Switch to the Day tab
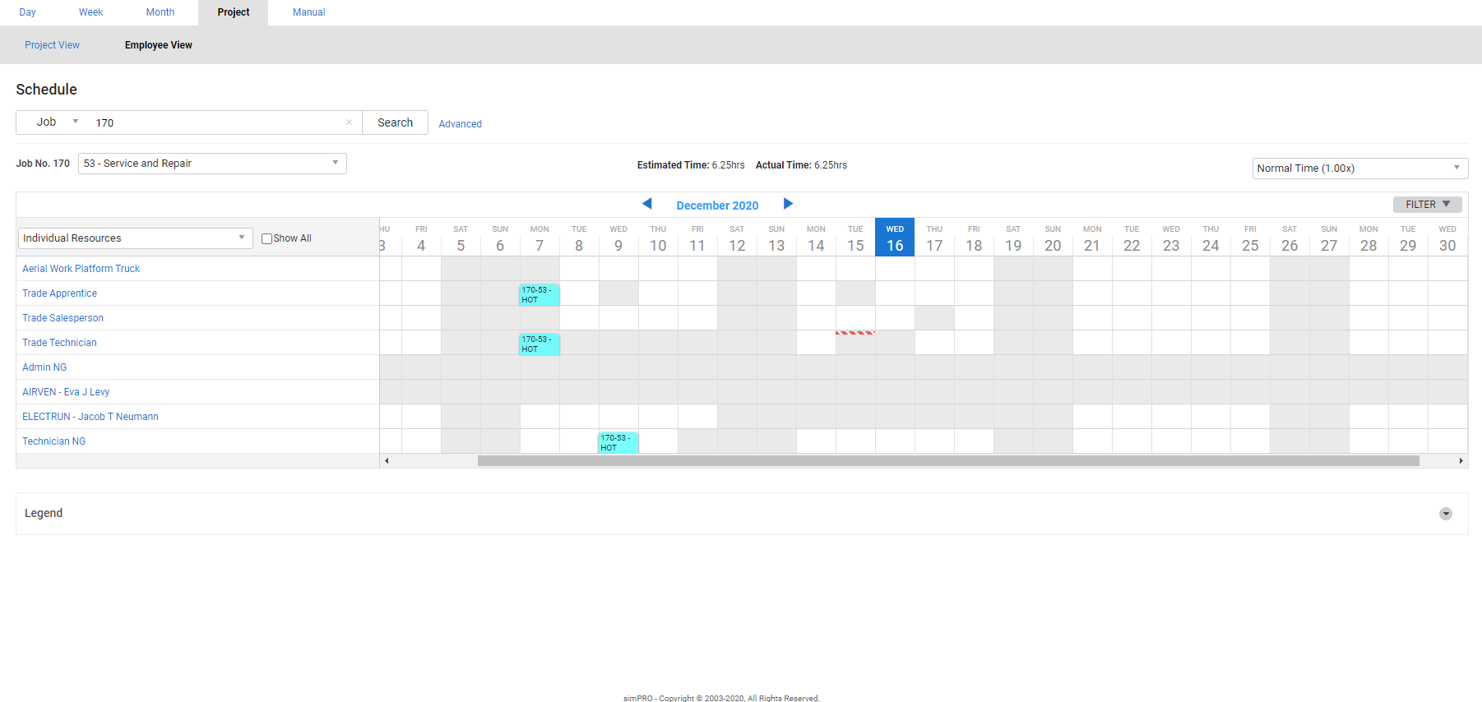 click(x=28, y=12)
